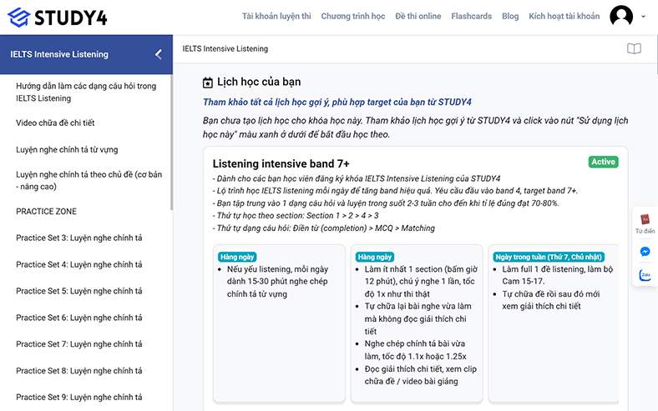Collapse the IELTS Intensive Listening sidebar

(158, 54)
